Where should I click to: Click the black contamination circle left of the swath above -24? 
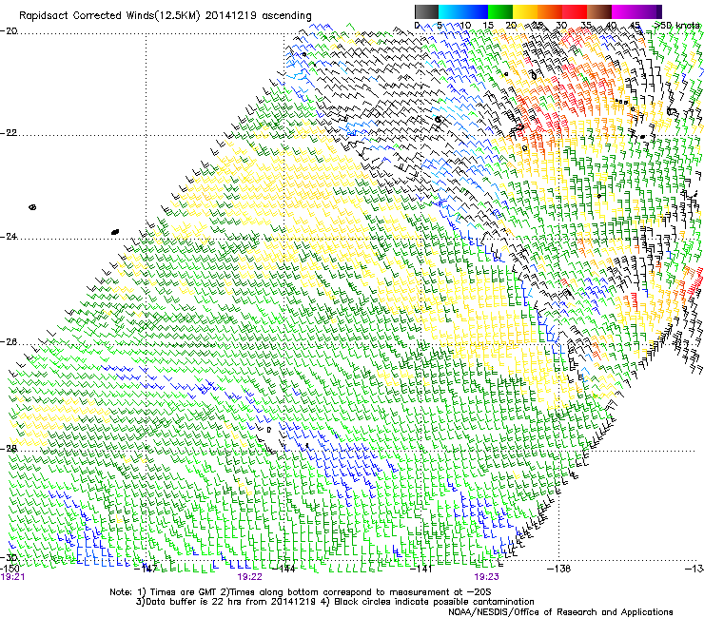[32, 207]
